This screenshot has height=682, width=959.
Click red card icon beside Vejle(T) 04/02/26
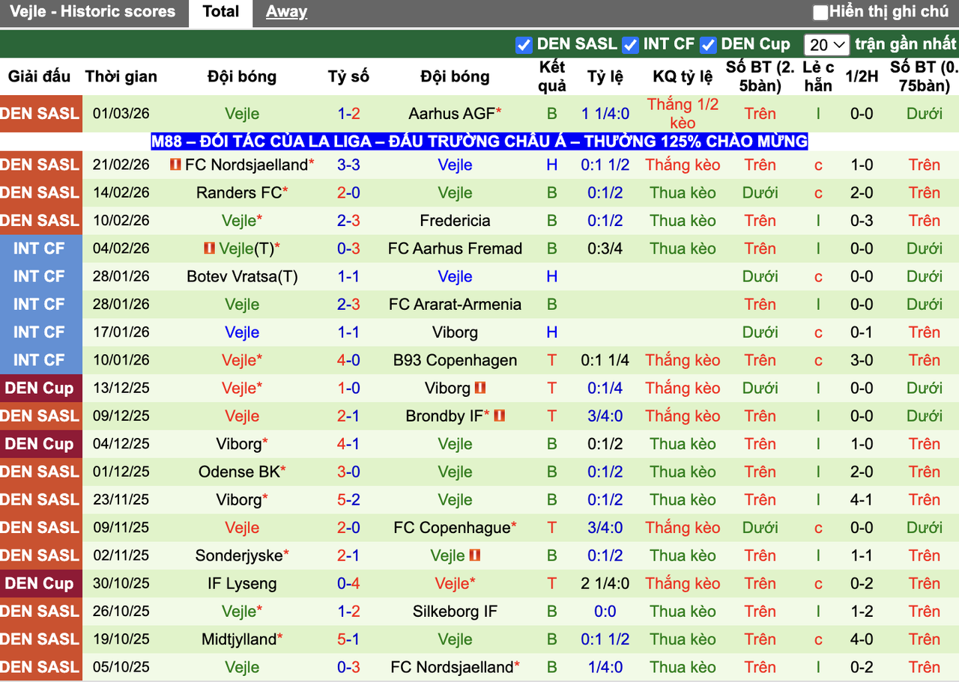[x=209, y=249]
